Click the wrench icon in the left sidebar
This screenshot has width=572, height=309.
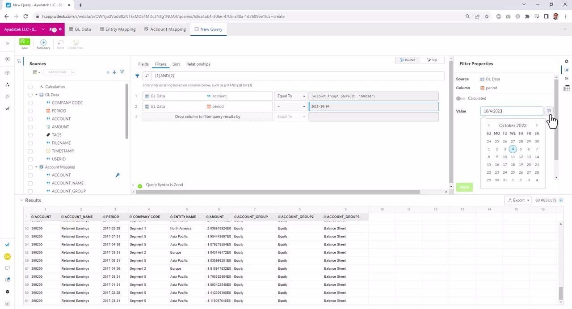(x=7, y=96)
